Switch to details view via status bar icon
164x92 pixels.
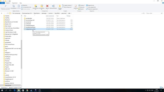pyautogui.click(x=161, y=87)
